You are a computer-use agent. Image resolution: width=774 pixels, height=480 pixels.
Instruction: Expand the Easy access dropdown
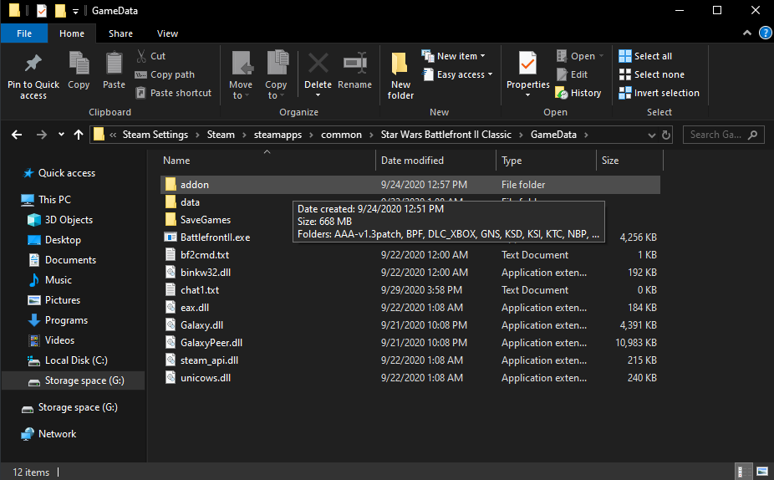click(x=490, y=74)
